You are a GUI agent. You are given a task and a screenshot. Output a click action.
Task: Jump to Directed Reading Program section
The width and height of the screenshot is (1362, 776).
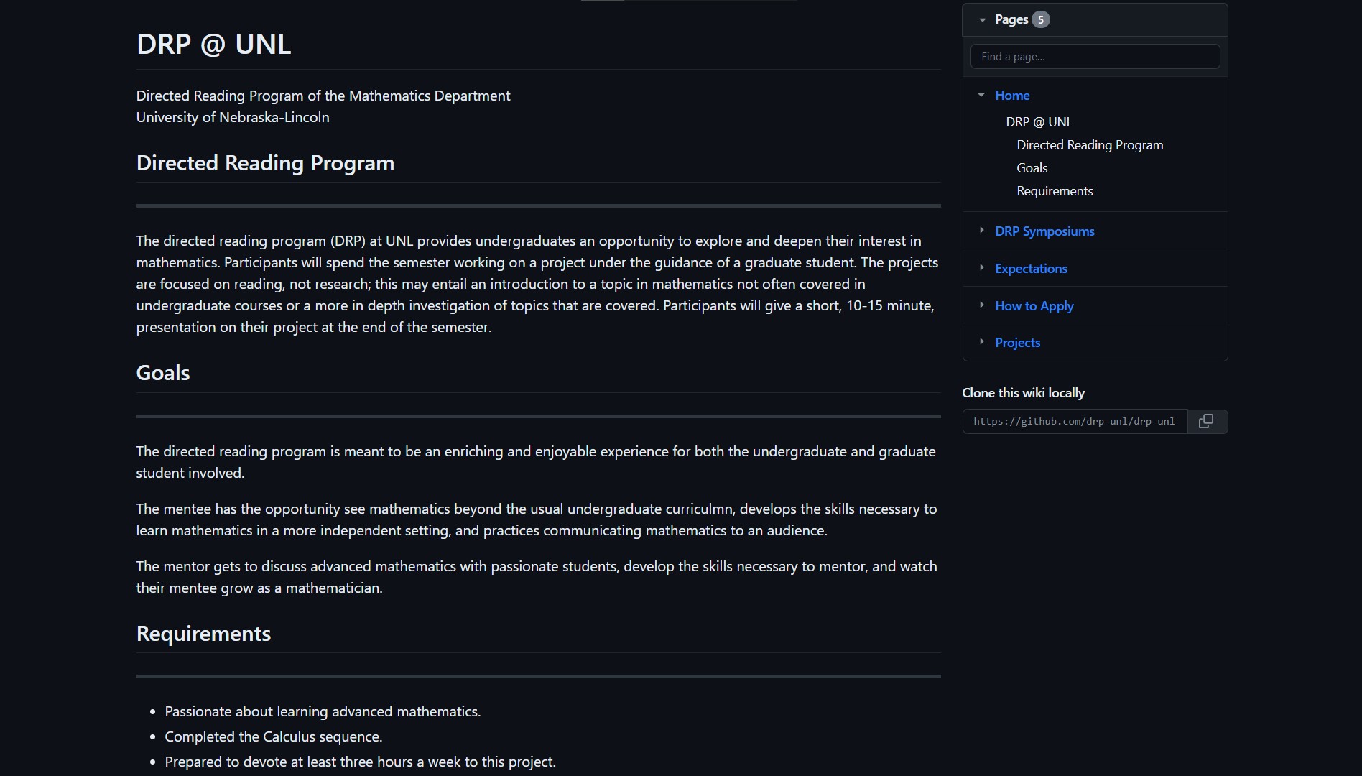click(1089, 145)
